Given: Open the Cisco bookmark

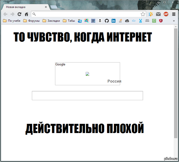Looking at the screenshot, I should [x=147, y=21].
